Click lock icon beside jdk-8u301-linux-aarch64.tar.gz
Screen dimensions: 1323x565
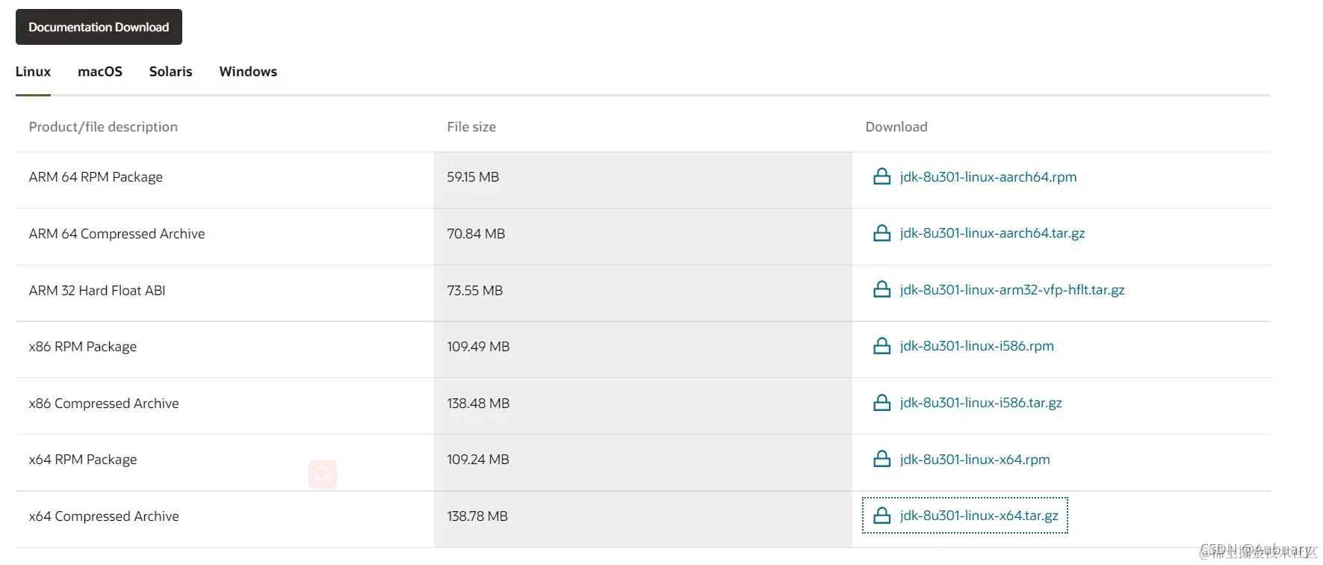pos(882,233)
